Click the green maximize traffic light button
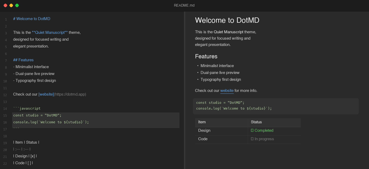The height and width of the screenshot is (169, 369). (17, 5)
